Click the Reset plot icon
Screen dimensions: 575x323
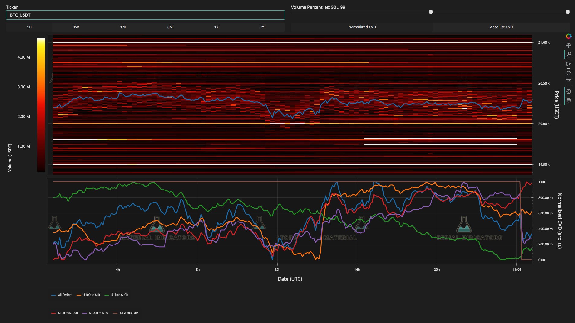(x=568, y=73)
